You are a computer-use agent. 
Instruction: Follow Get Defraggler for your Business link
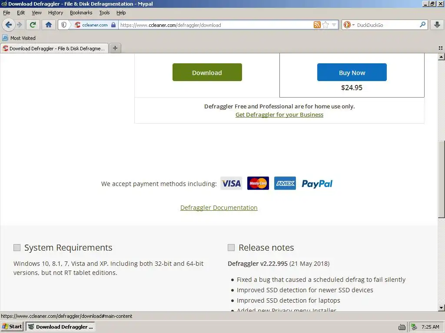coord(279,114)
